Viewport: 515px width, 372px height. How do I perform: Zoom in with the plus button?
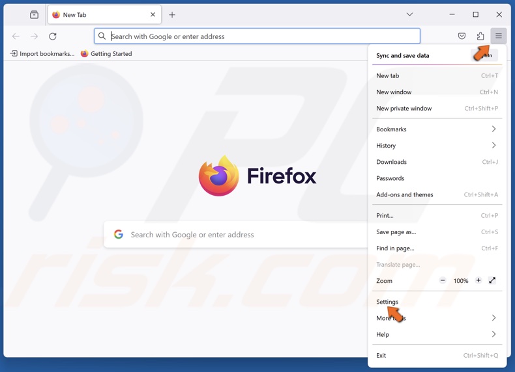[x=478, y=280]
